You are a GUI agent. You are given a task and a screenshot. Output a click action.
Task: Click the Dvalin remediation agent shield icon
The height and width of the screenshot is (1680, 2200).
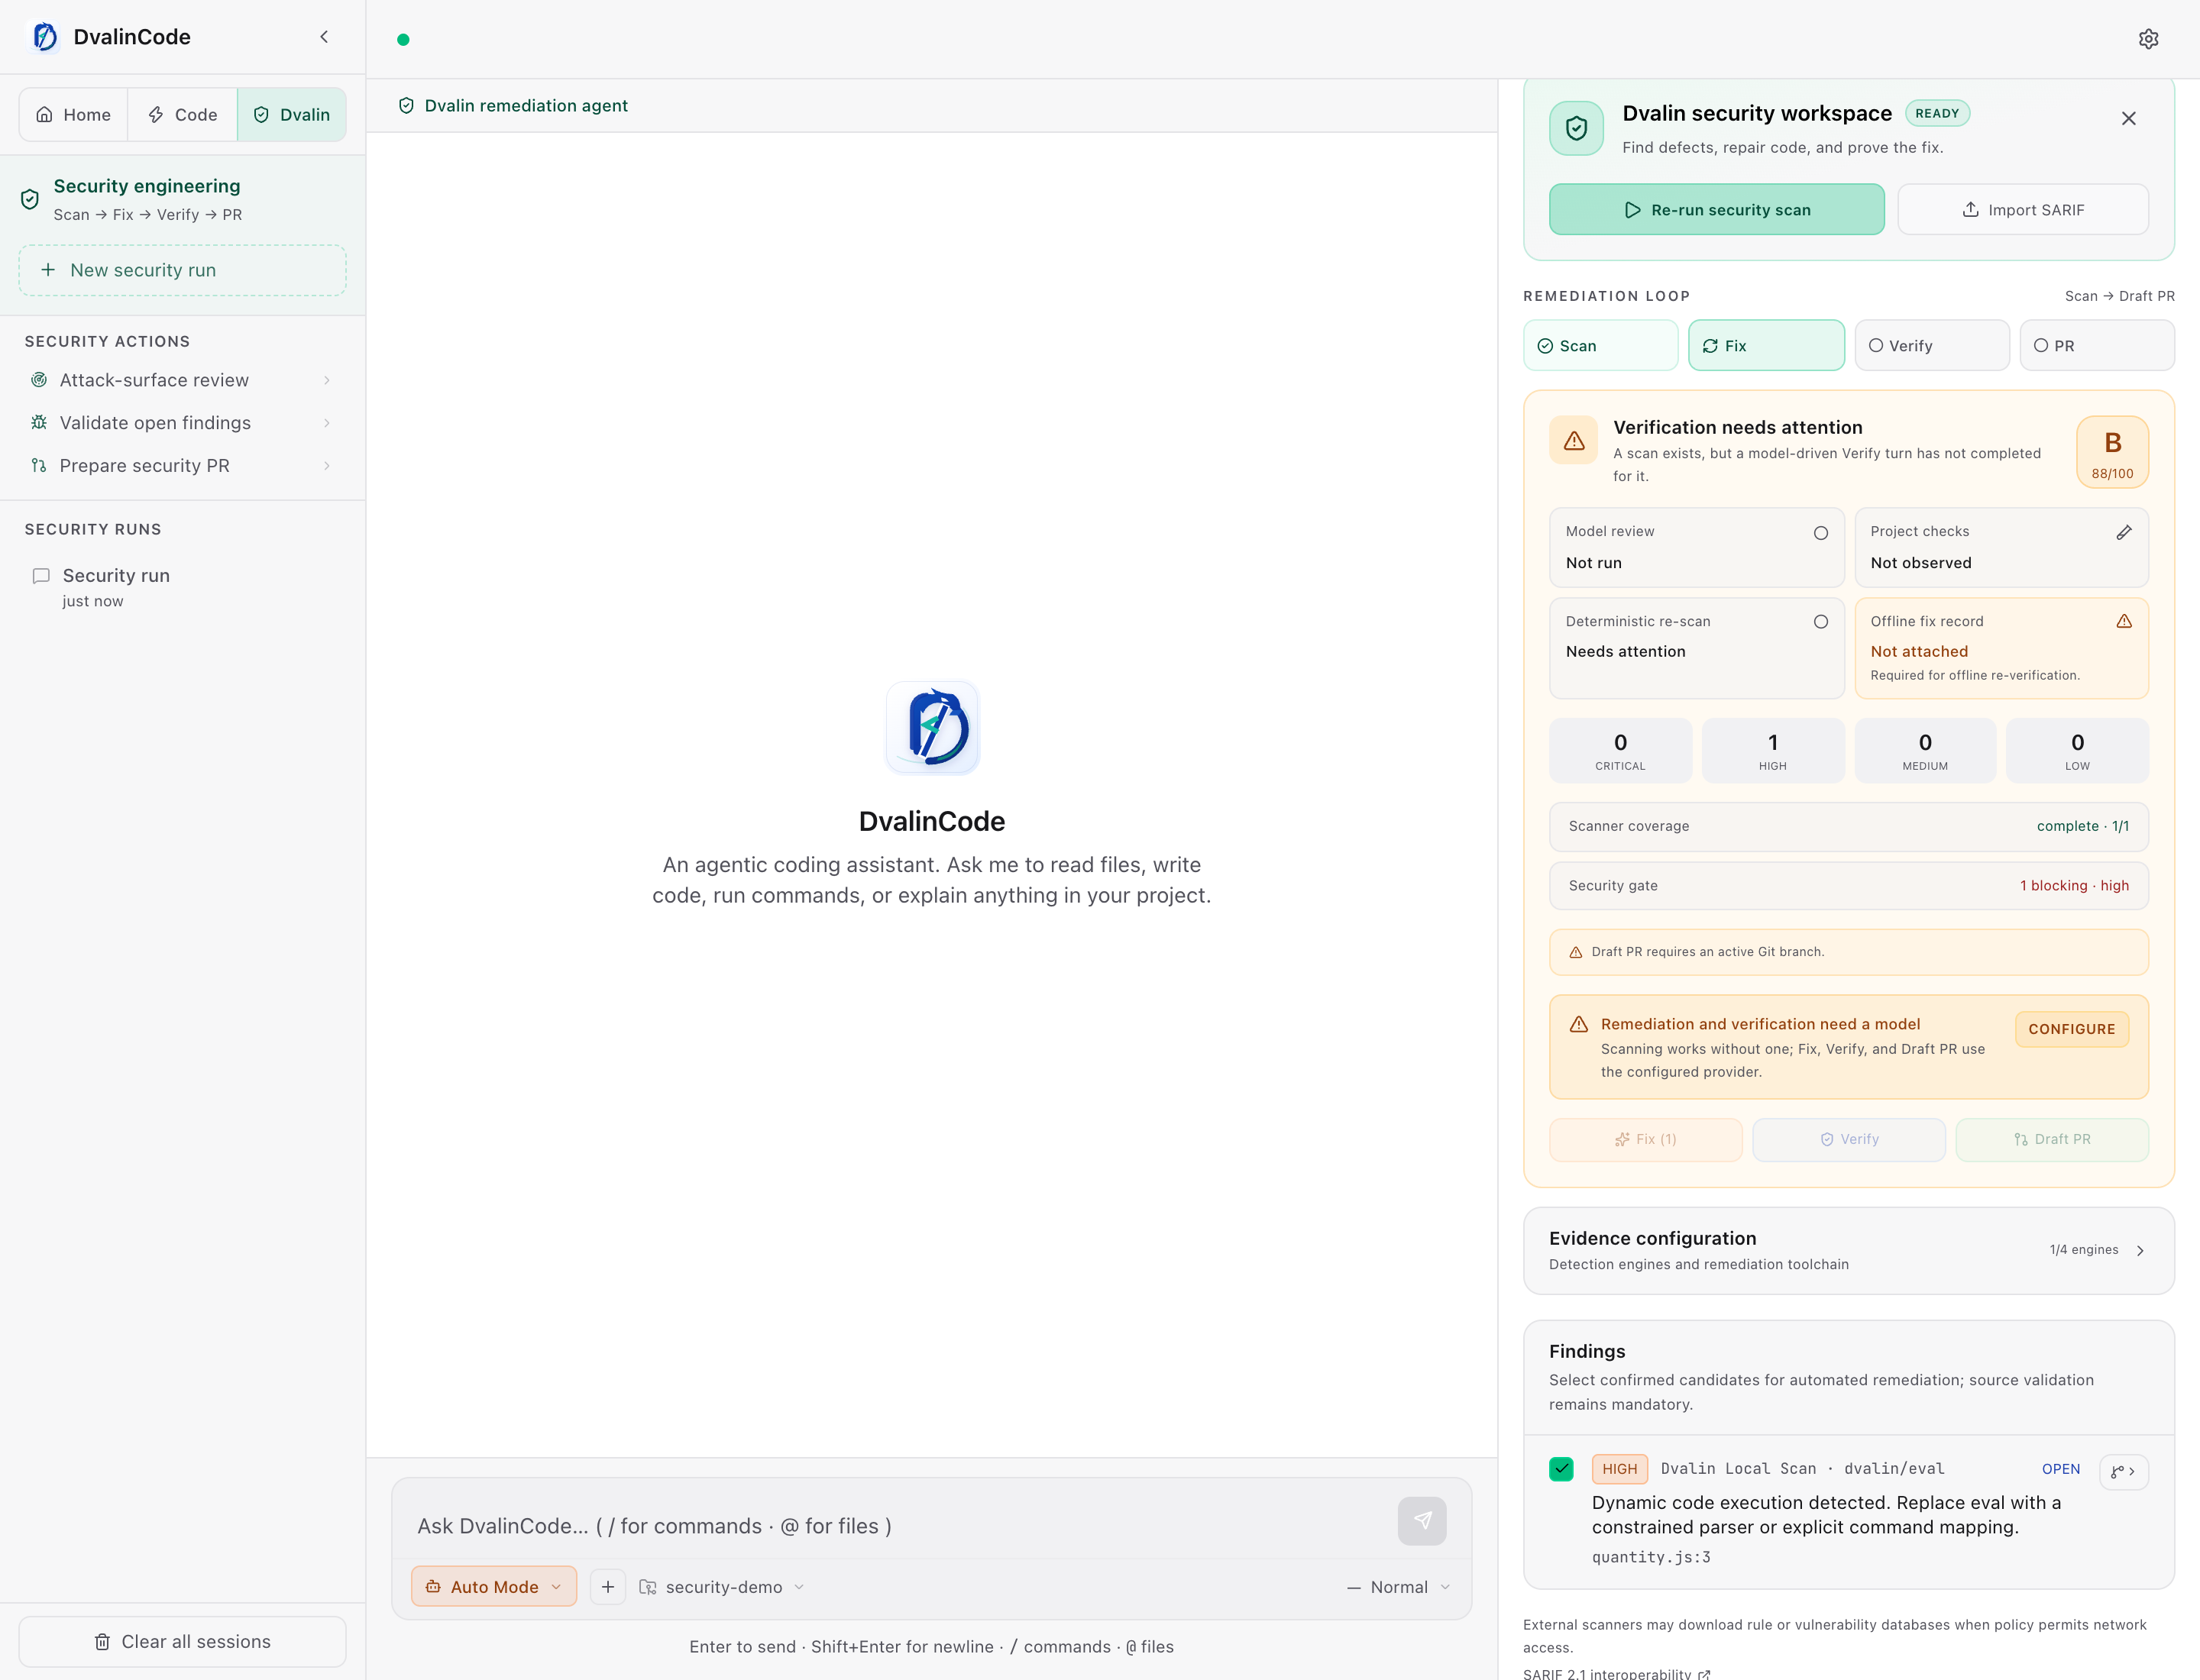click(x=406, y=106)
